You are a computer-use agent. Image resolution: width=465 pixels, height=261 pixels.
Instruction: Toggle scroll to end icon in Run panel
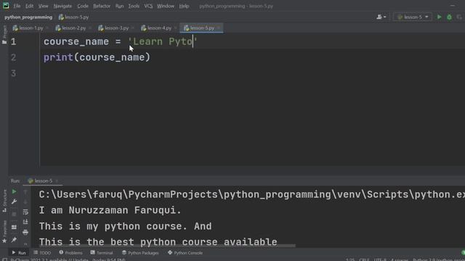[25, 222]
